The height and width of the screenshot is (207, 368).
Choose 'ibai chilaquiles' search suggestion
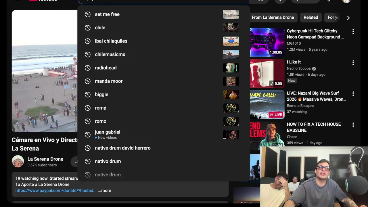164,41
